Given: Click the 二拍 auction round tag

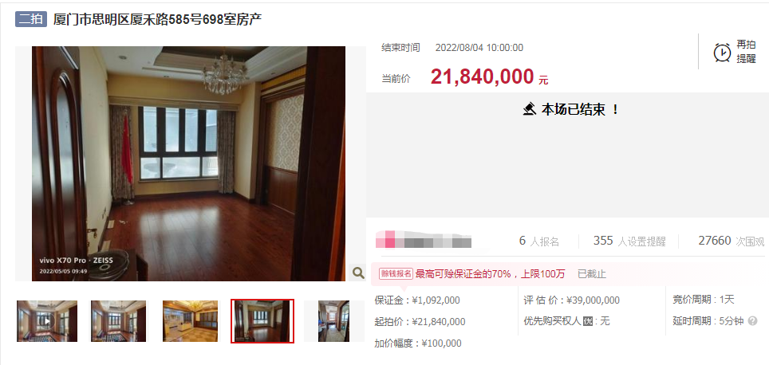Looking at the screenshot, I should 31,19.
